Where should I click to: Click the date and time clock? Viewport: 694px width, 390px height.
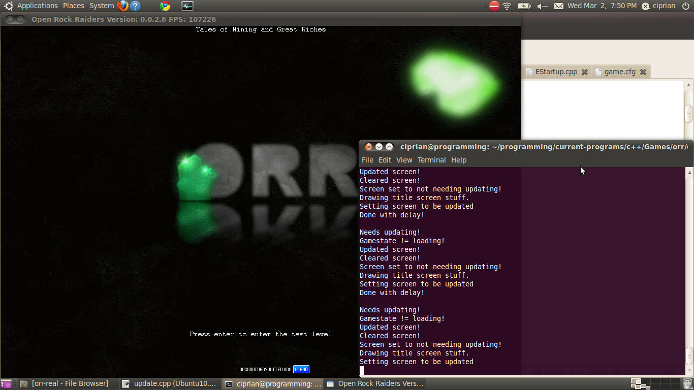[x=602, y=6]
